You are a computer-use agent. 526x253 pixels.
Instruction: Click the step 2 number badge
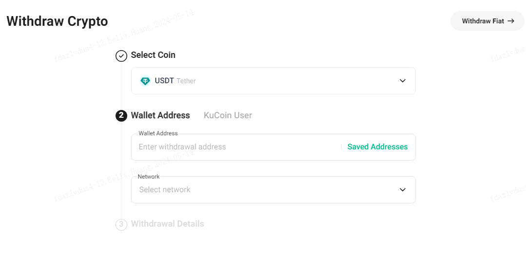121,116
